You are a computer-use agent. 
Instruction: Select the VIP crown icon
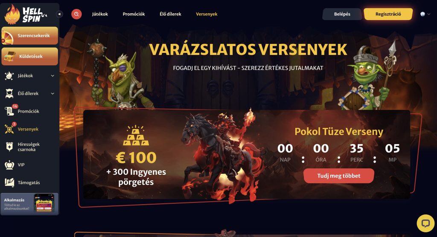click(x=9, y=165)
